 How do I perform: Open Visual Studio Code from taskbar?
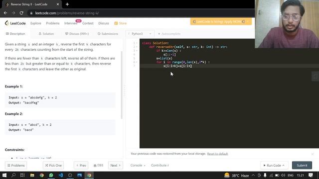61,175
